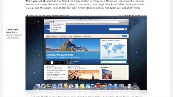This screenshot has width=173, height=97.
Task: Select slide 5 in slideshow
Action: point(62,63)
